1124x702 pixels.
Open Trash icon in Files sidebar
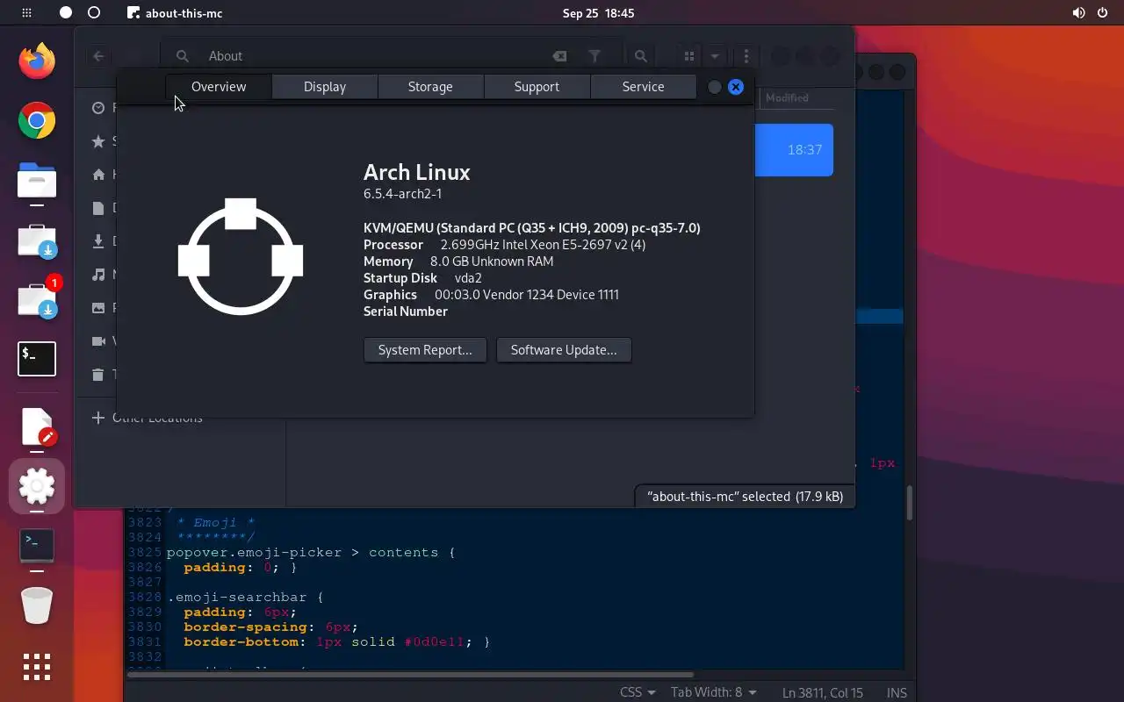point(98,375)
